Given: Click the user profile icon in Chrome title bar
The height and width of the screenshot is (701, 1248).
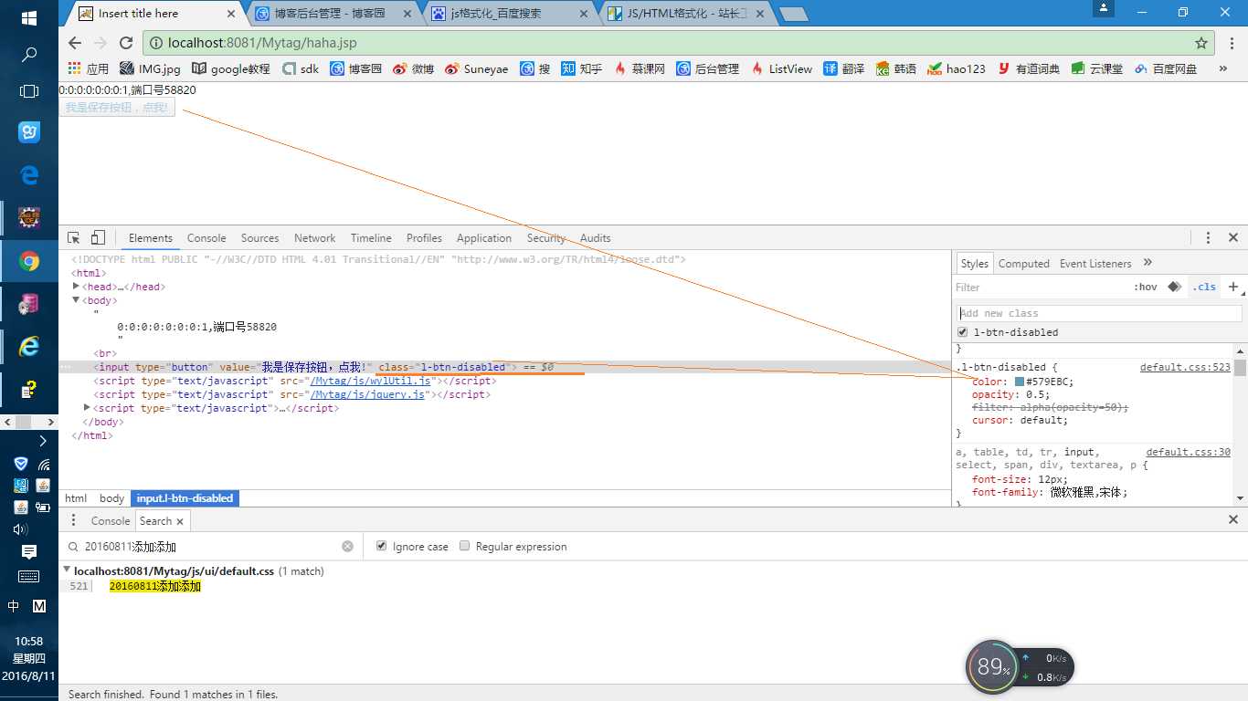Looking at the screenshot, I should [x=1105, y=8].
